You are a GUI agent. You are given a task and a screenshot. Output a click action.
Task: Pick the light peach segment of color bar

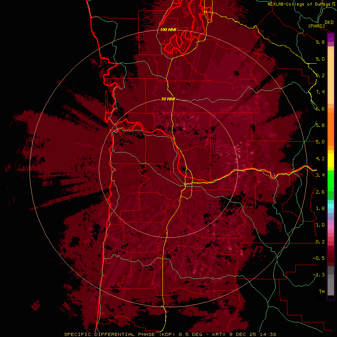(331, 77)
